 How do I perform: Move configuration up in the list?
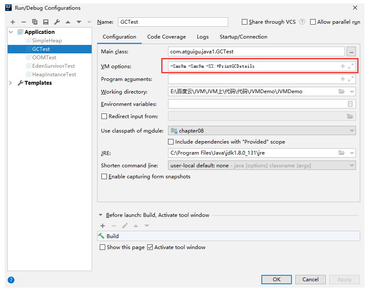(x=68, y=22)
